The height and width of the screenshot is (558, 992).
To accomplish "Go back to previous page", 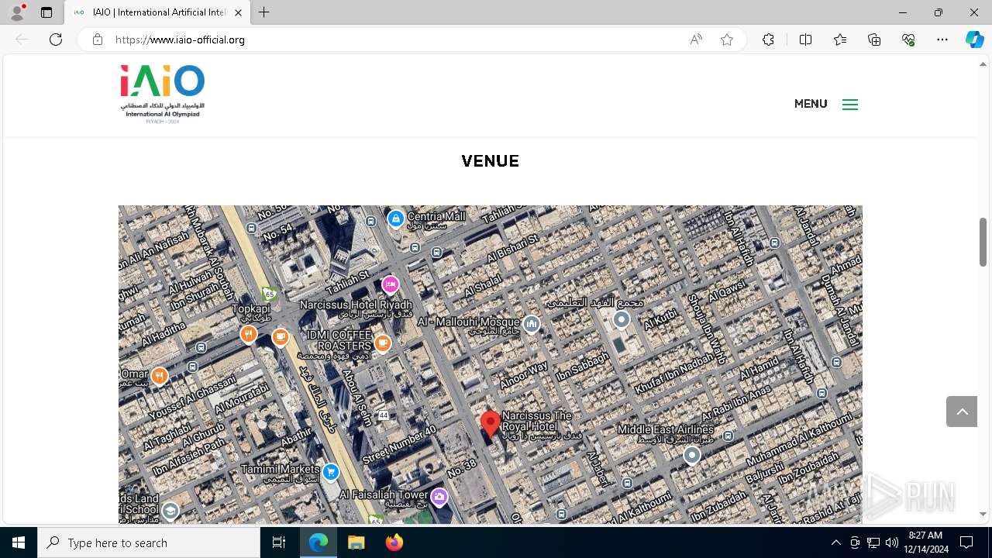I will (x=22, y=40).
